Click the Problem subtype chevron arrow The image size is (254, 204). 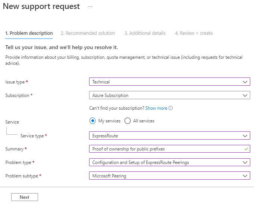245,176
